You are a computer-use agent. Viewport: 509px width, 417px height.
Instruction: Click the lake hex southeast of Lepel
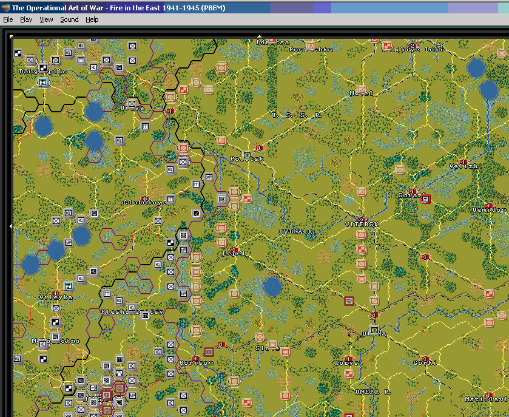[272, 288]
